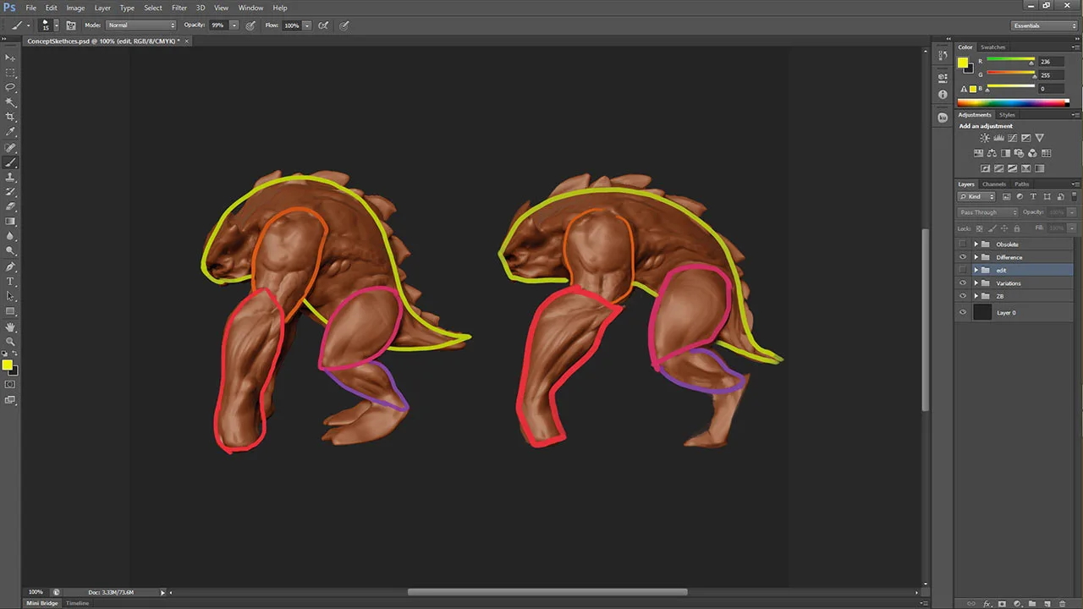Select the Eraser tool
1083x609 pixels.
(10, 206)
